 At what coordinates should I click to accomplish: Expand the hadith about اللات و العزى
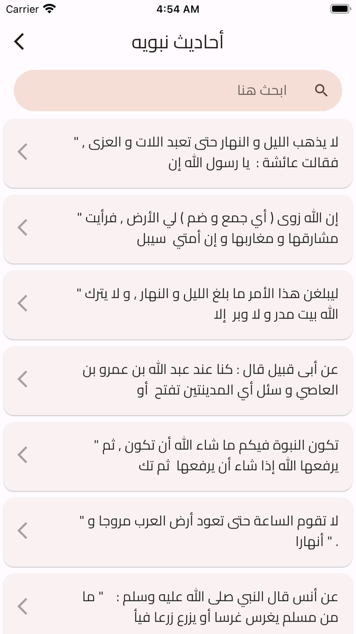coord(178,153)
